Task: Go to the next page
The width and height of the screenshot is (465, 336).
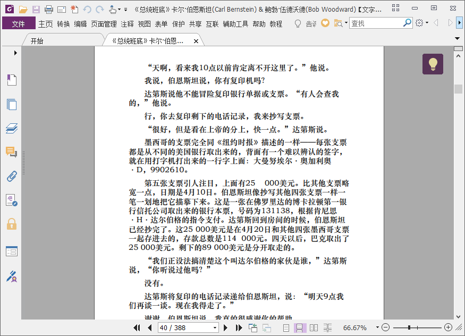Action: point(225,327)
